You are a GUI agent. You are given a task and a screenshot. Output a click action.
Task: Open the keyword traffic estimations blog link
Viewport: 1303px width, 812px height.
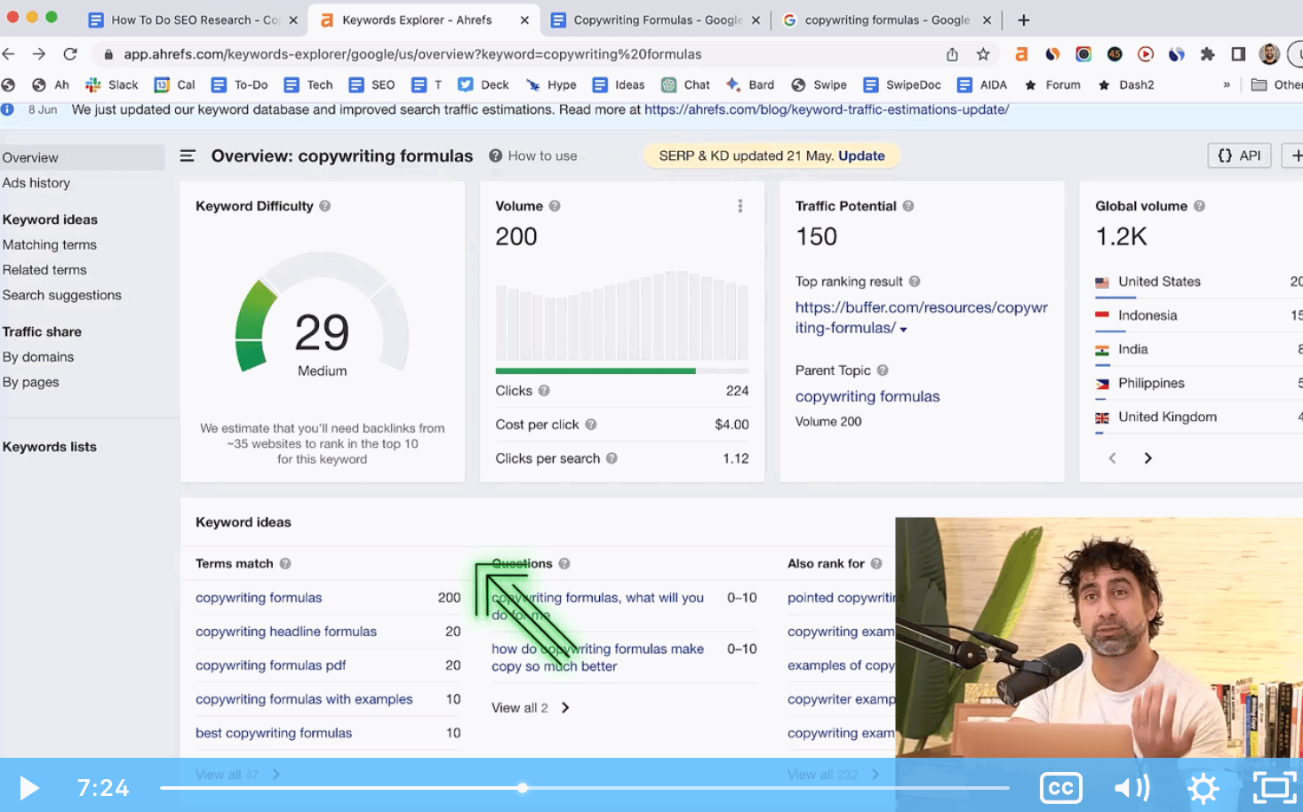pyautogui.click(x=827, y=110)
